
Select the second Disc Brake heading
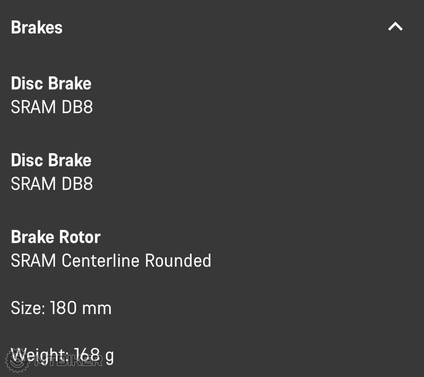click(51, 160)
